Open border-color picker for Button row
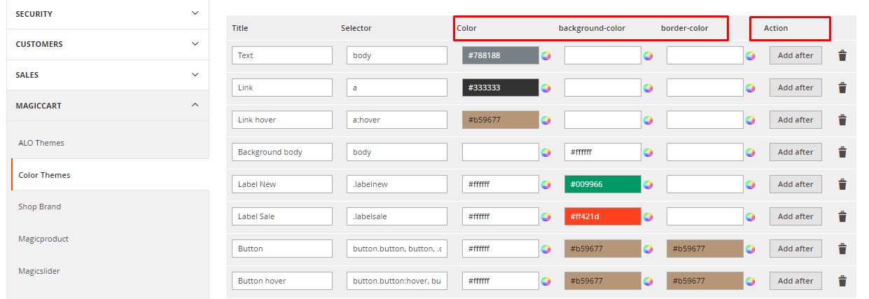The width and height of the screenshot is (869, 299). 750,249
